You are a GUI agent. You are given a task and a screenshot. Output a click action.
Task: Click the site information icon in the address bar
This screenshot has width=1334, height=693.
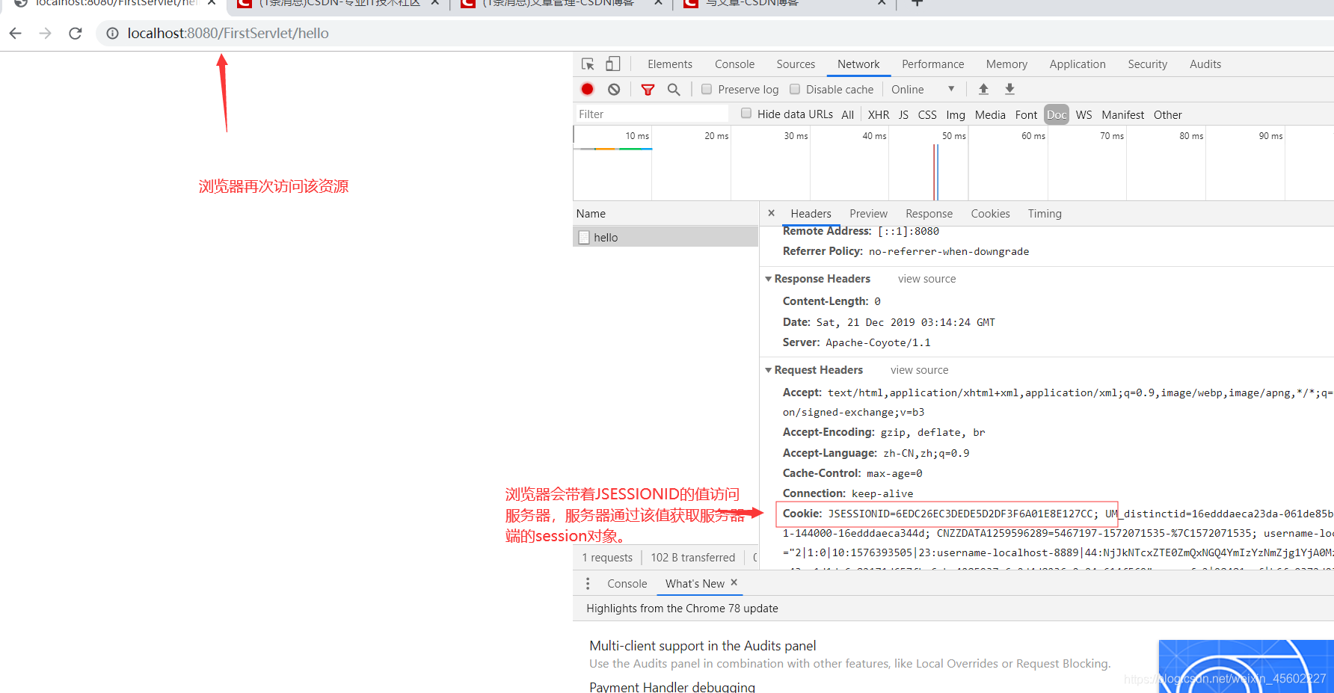point(112,33)
